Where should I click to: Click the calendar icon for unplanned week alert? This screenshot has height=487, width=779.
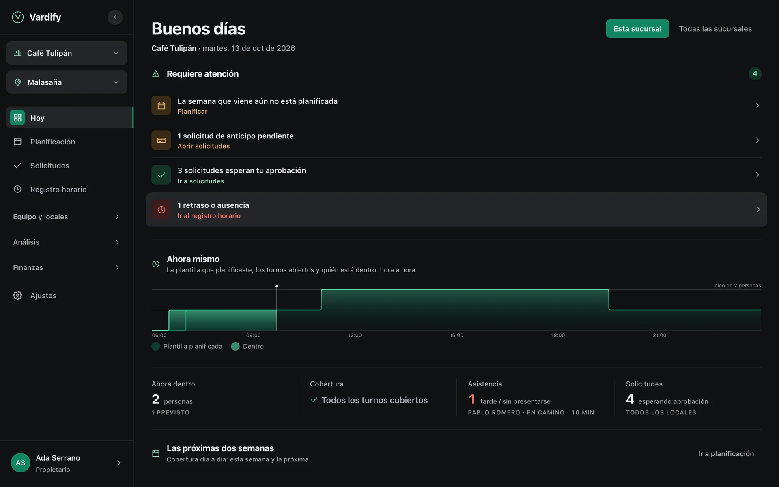[161, 106]
